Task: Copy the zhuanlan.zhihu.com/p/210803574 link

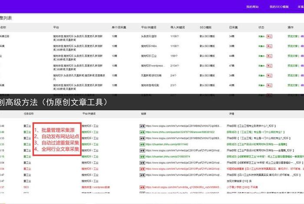Action: coord(142,157)
